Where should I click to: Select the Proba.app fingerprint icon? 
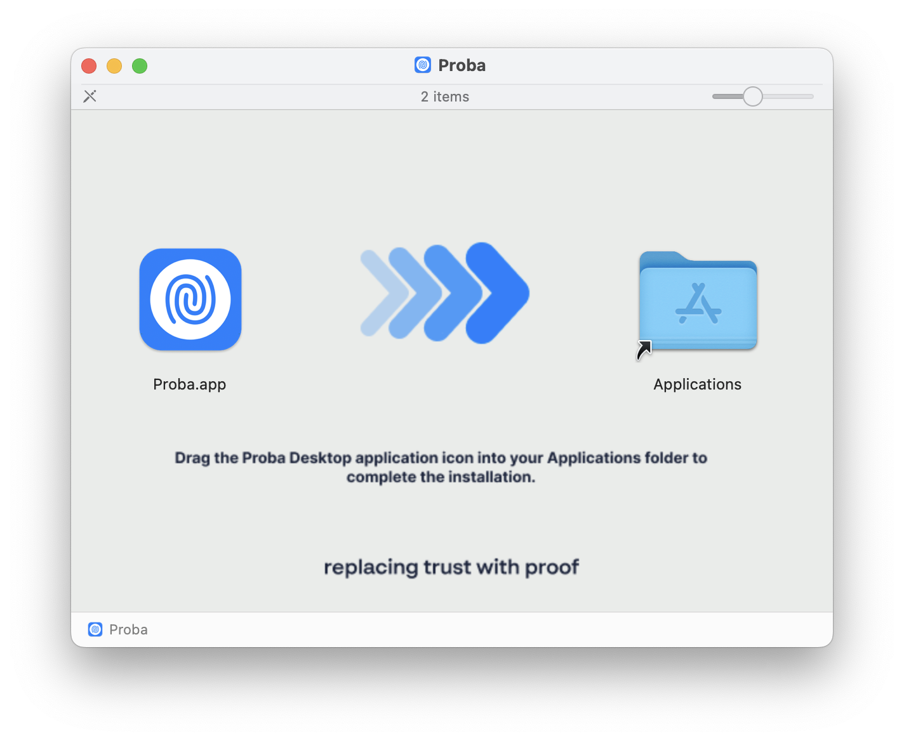[190, 299]
